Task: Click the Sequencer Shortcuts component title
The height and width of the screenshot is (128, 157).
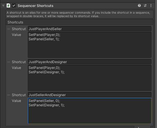Action: [36, 6]
